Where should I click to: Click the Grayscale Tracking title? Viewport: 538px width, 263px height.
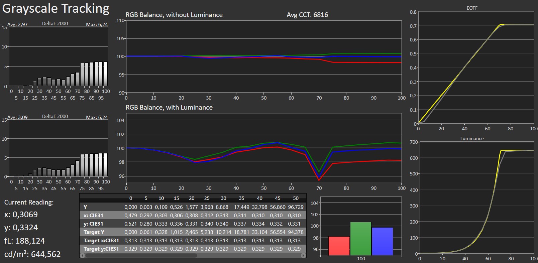point(56,9)
